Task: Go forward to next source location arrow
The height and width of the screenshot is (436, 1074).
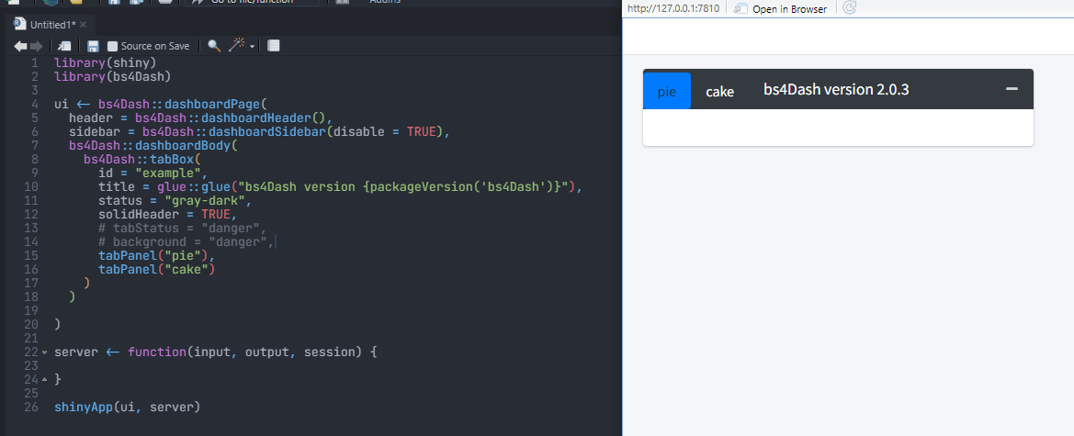Action: (x=37, y=46)
